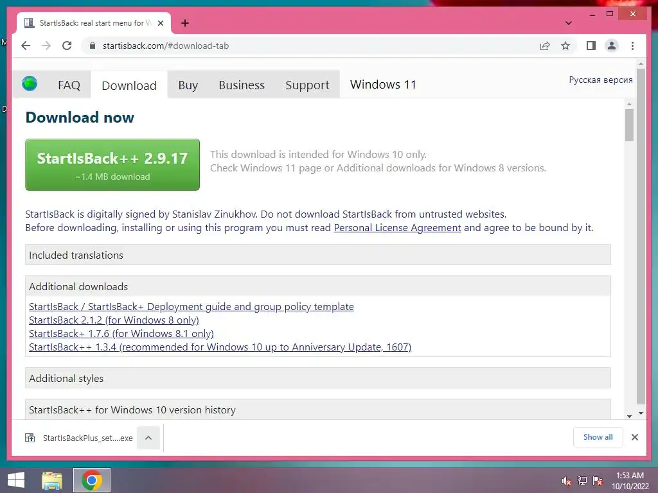Image resolution: width=658 pixels, height=493 pixels.
Task: Open the download item options chevron
Action: click(148, 438)
